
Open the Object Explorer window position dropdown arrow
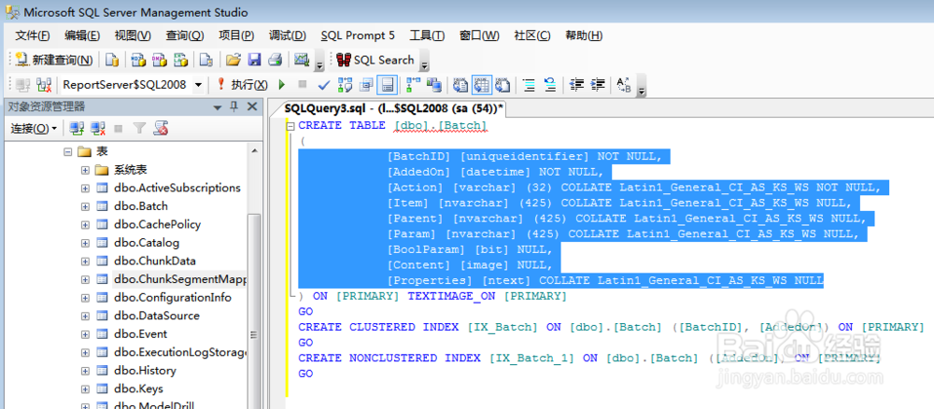click(x=218, y=107)
